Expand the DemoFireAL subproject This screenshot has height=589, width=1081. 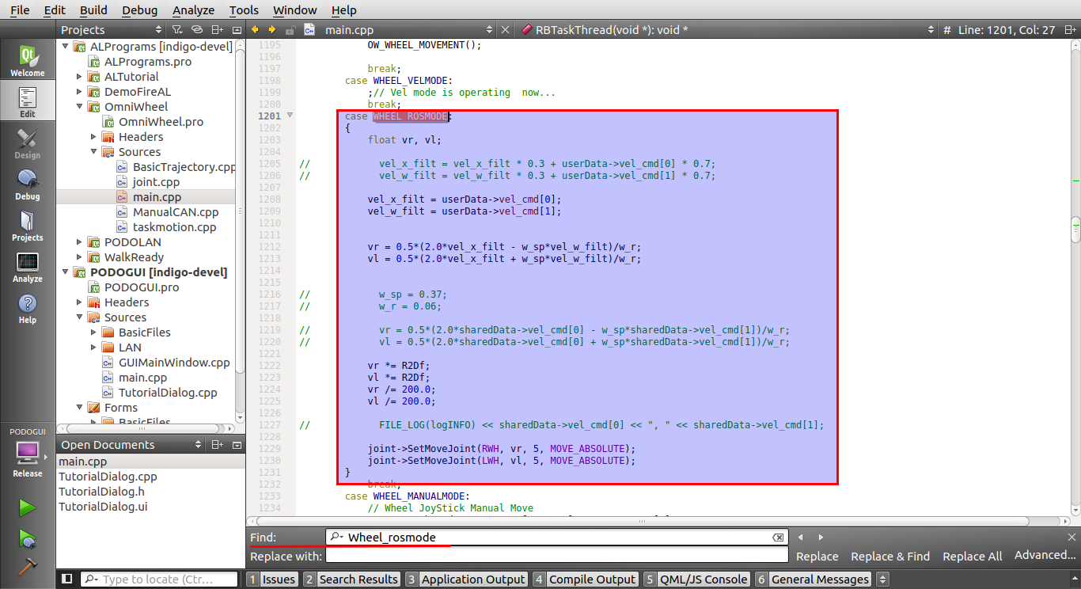tap(79, 92)
